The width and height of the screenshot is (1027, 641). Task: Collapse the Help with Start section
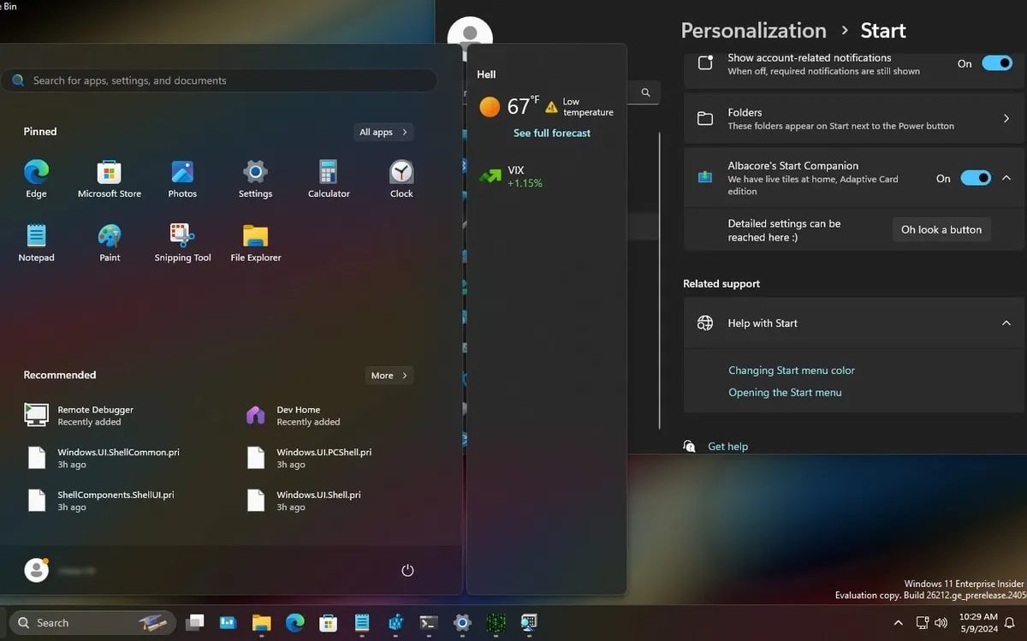click(x=1006, y=323)
